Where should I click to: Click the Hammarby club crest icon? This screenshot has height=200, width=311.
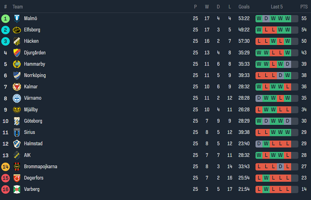click(17, 64)
